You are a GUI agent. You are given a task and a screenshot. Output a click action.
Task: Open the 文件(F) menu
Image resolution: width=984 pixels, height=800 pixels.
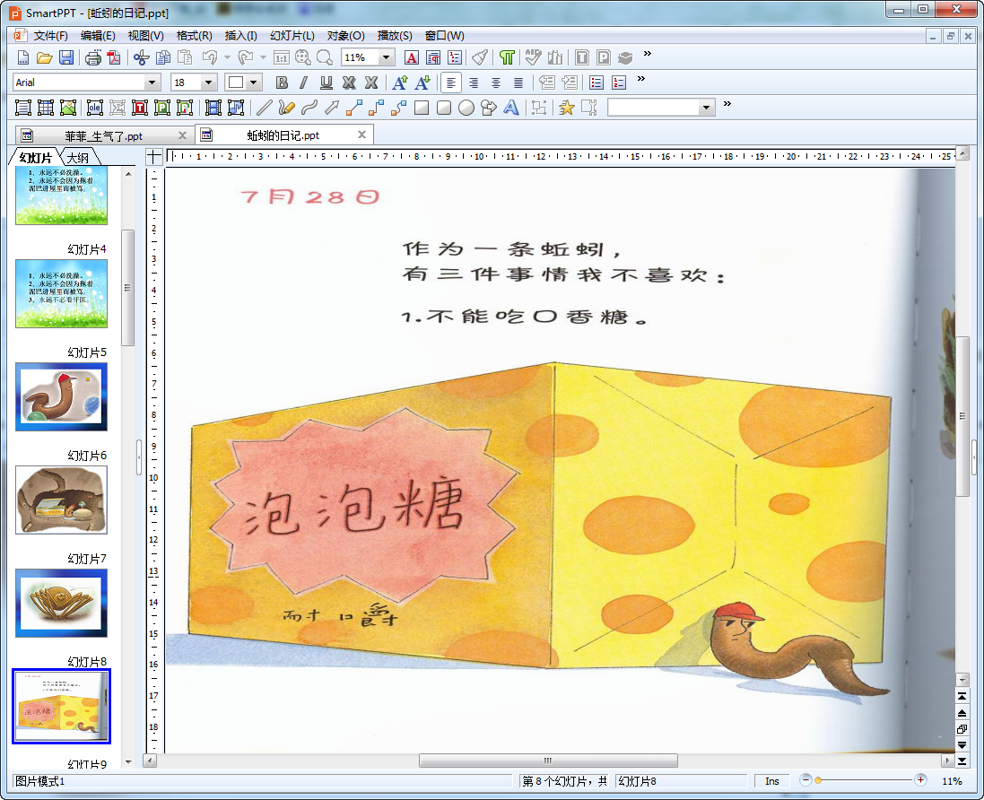51,36
